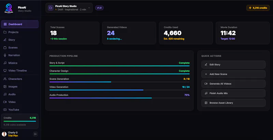Open the Dashboard menu item
The height and width of the screenshot is (140, 273).
[20, 24]
